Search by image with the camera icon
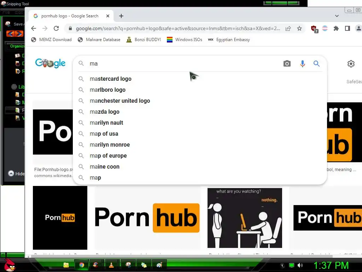This screenshot has height=272, width=362. 287,63
